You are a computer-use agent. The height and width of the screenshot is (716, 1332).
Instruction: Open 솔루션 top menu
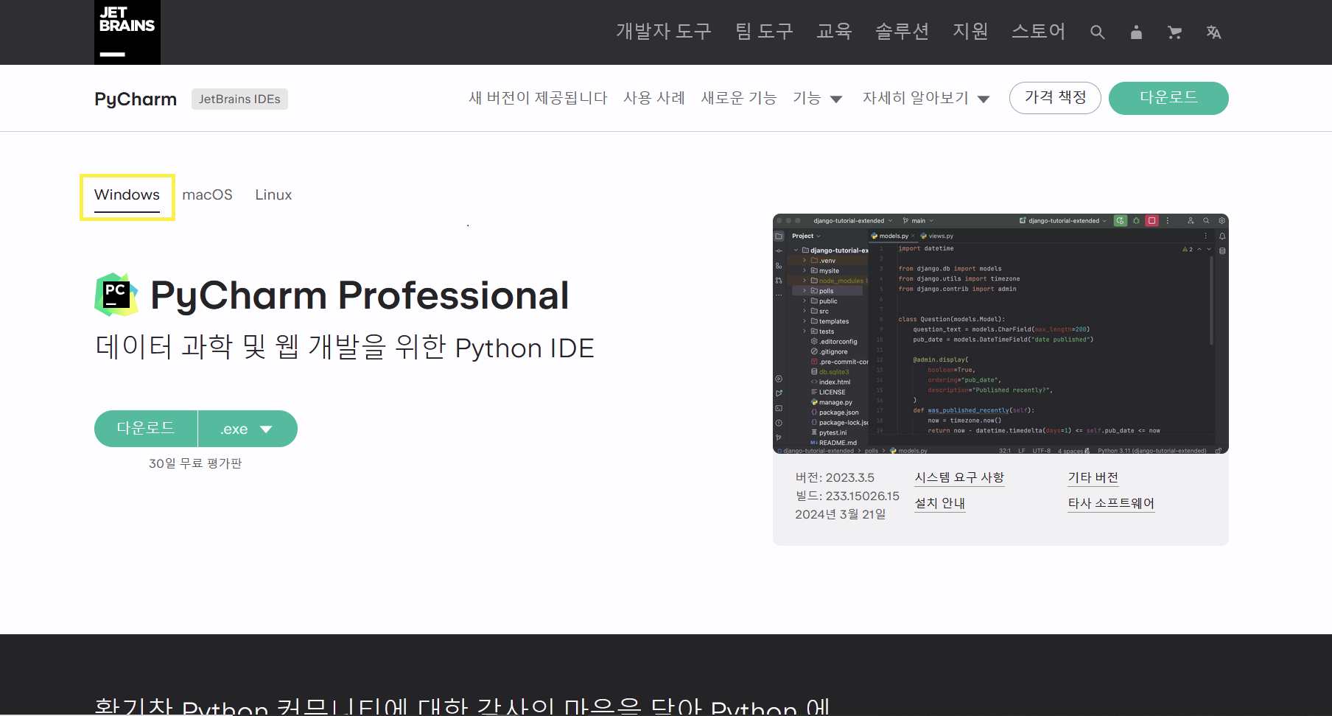(x=902, y=31)
